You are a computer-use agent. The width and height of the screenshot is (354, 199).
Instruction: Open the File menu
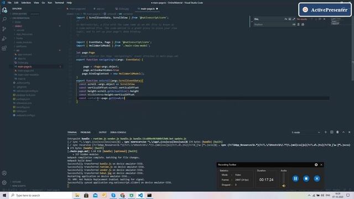(9, 3)
